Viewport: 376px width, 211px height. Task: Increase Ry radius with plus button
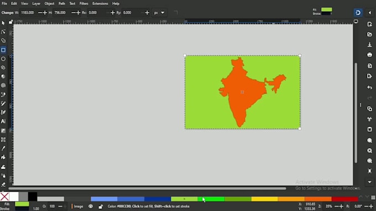147,13
